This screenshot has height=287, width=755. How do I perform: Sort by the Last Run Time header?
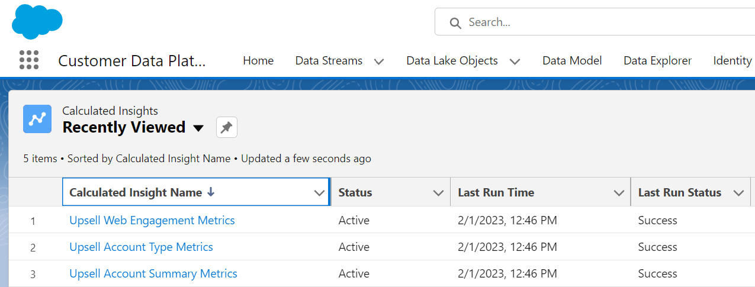pos(496,192)
